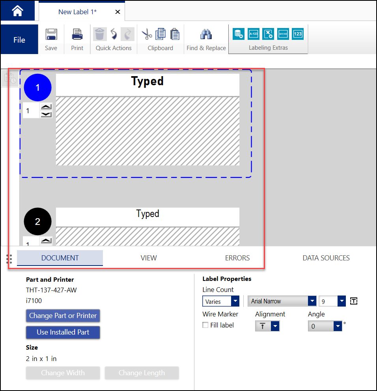Open the Line Count dropdown
Image resolution: width=377 pixels, height=391 pixels.
point(235,301)
